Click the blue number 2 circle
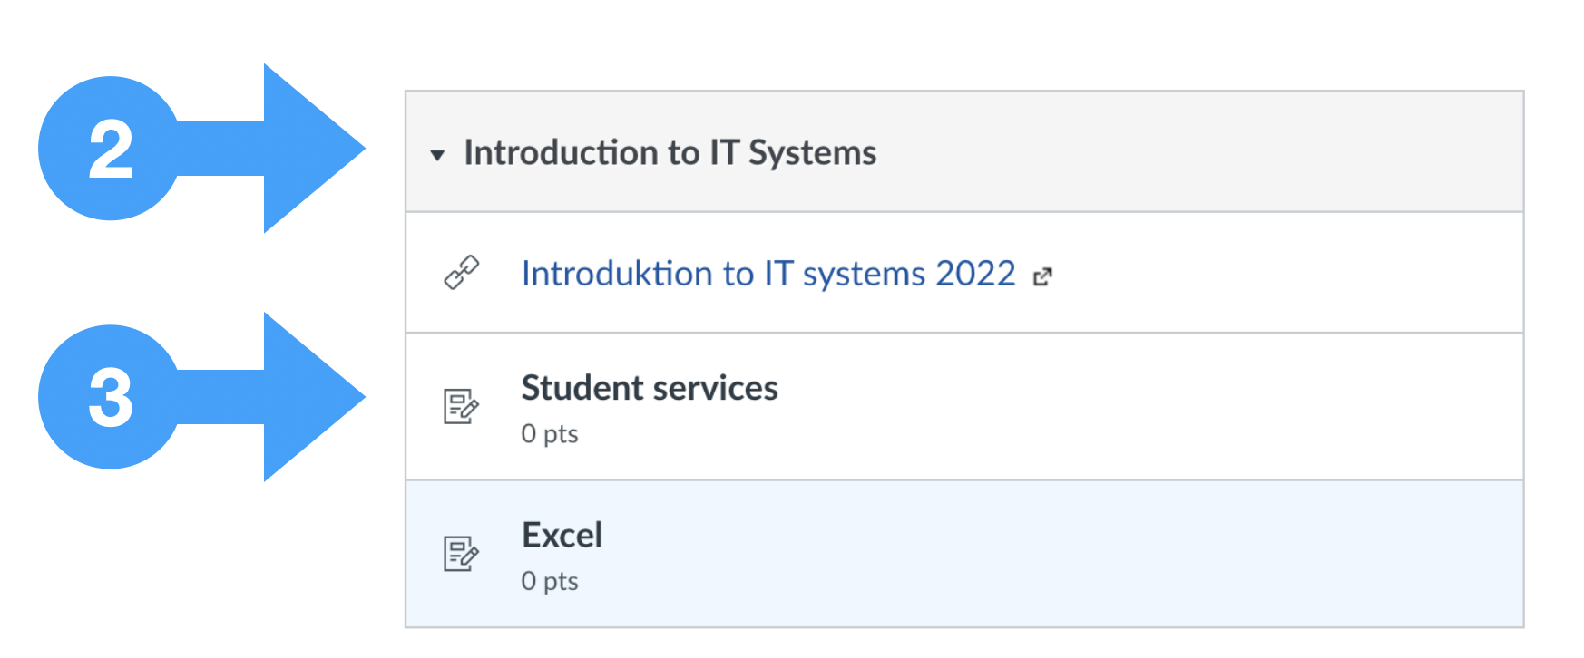The height and width of the screenshot is (658, 1584). (x=110, y=149)
